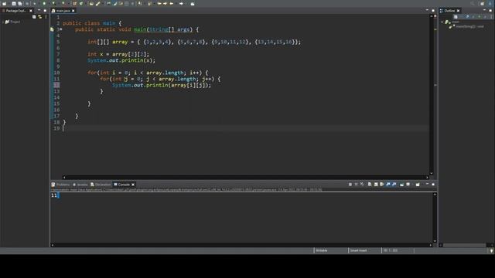Click the Open Type toolbar icon
Screen dimensions: 495x278
(91, 4)
